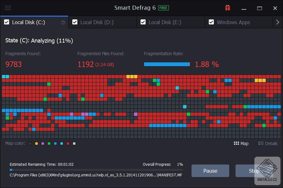This screenshot has height=188, width=283.
Task: Click the Smart Defrag 6 title text
Action: tap(135, 8)
